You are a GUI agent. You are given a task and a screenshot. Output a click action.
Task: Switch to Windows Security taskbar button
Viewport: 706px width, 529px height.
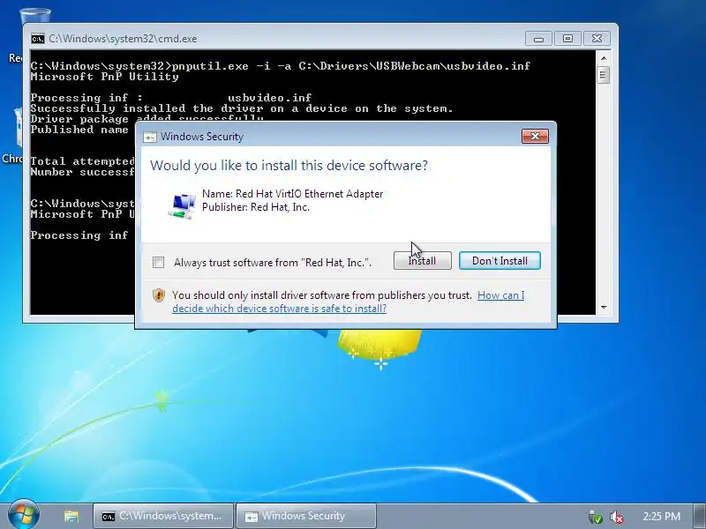coord(306,516)
